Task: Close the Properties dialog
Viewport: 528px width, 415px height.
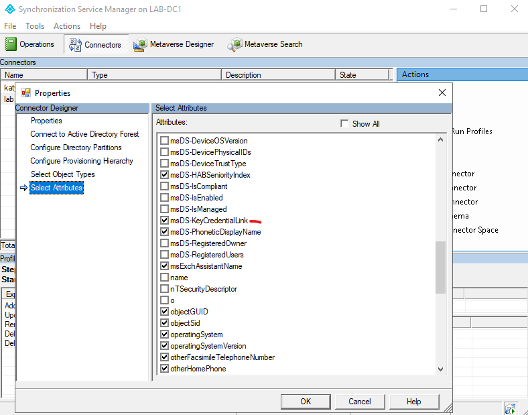Action: click(442, 93)
